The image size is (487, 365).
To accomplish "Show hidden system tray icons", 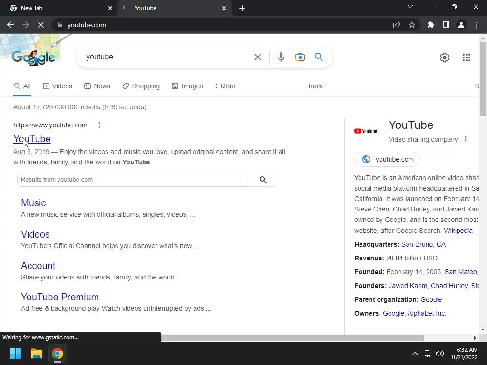I will (415, 354).
